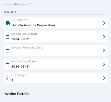The height and width of the screenshot is (102, 111).
Task: Expand the Supplier row chevron
Action: [x=104, y=23]
